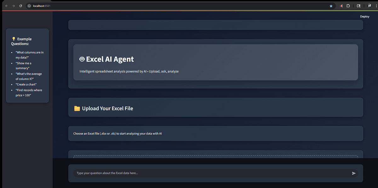
Task: Reload the Excel AI Agent page
Action: pos(20,6)
